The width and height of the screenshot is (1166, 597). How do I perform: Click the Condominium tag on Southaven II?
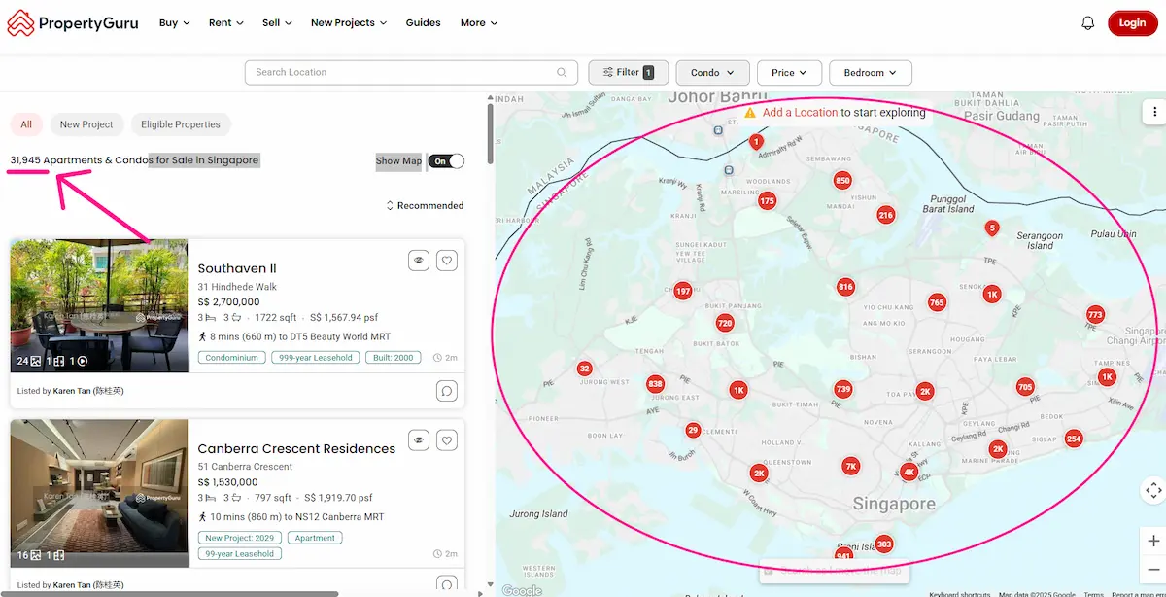pos(233,358)
